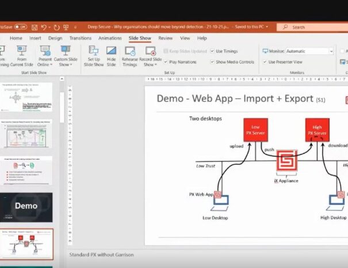Open the Undo history dropdown arrow
The height and width of the screenshot is (268, 348).
click(x=49, y=27)
